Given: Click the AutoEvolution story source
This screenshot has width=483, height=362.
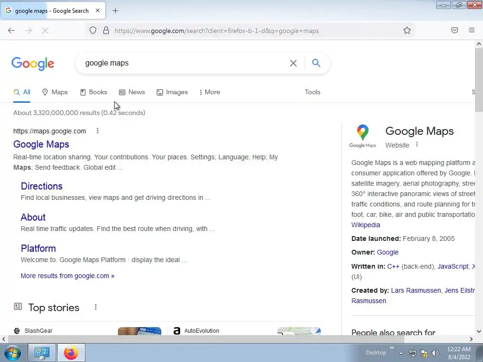Looking at the screenshot, I should (202, 330).
